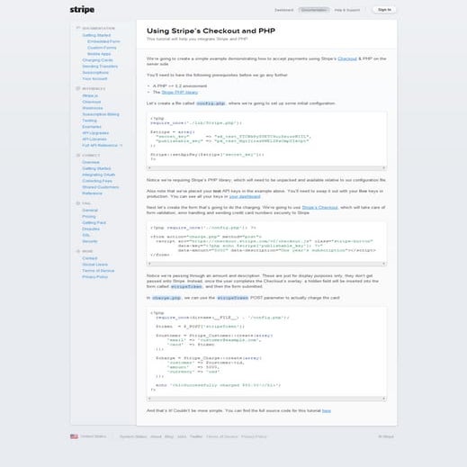Open the Dashboard header tab
Screen dimensions: 467x467
point(283,10)
